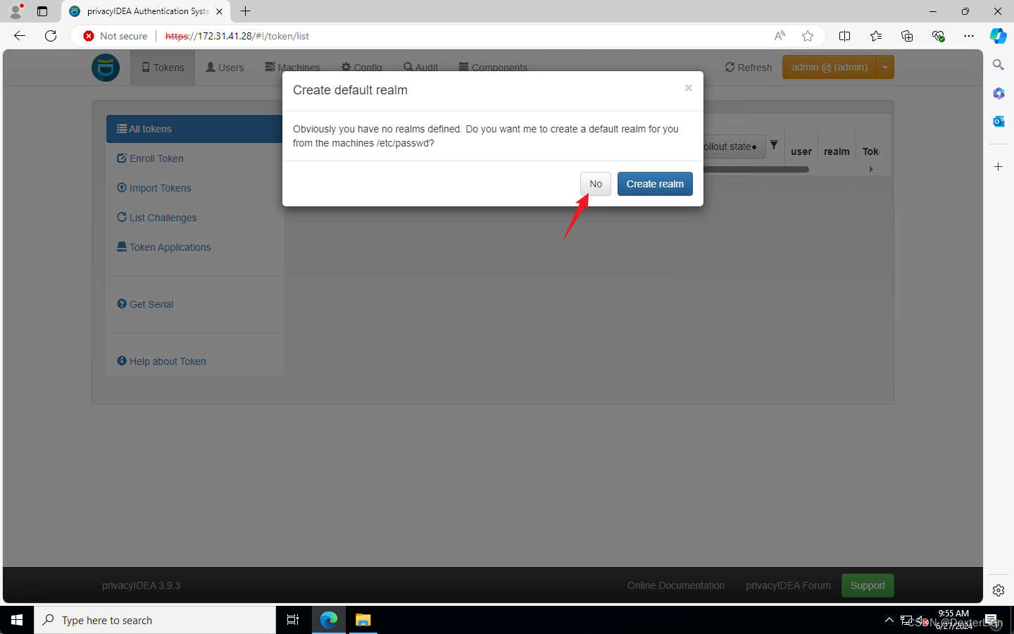
Task: Close the Create default realm dialog
Action: (689, 88)
